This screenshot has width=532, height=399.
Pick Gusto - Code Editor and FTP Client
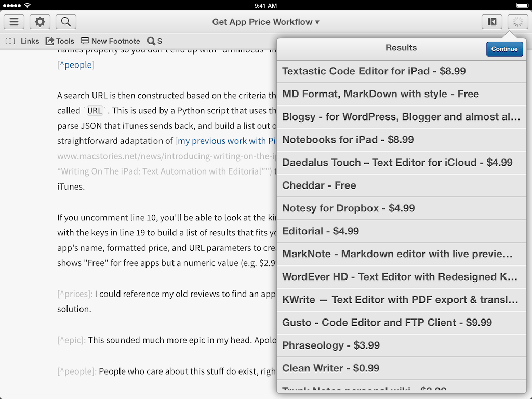[402, 322]
